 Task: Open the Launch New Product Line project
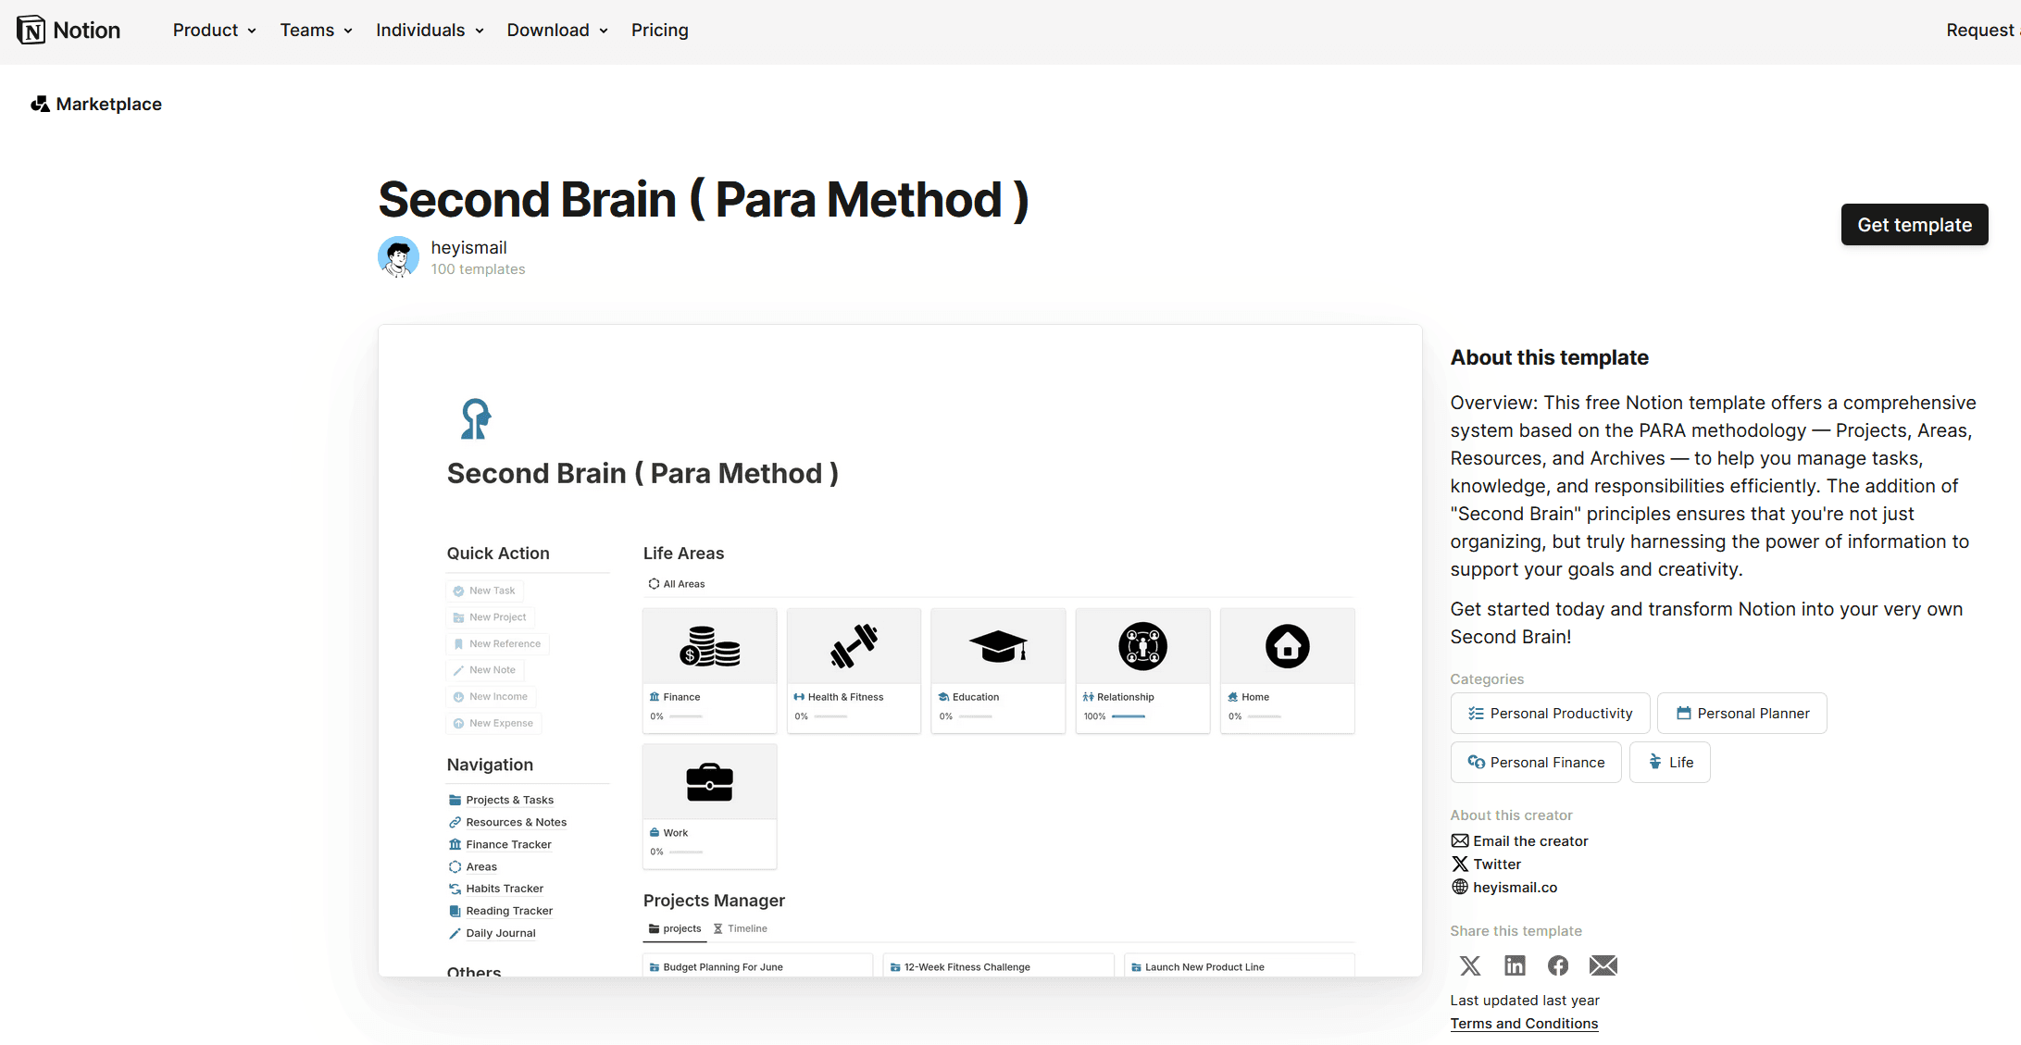click(x=1239, y=965)
